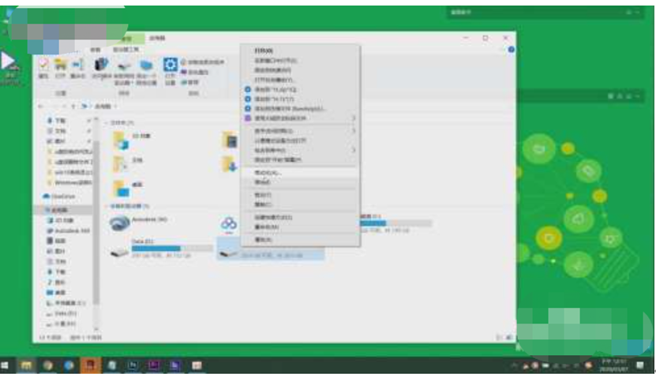Screen dimensions: 656x374
Task: Open the Autodesk 360 drive icon
Action: [119, 224]
